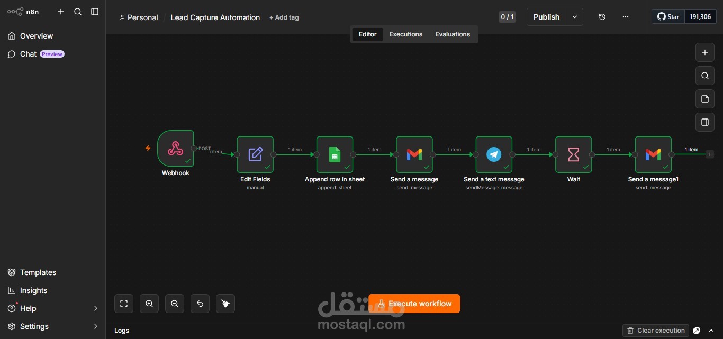Select the Append row in sheet node
723x339 pixels.
pyautogui.click(x=335, y=154)
